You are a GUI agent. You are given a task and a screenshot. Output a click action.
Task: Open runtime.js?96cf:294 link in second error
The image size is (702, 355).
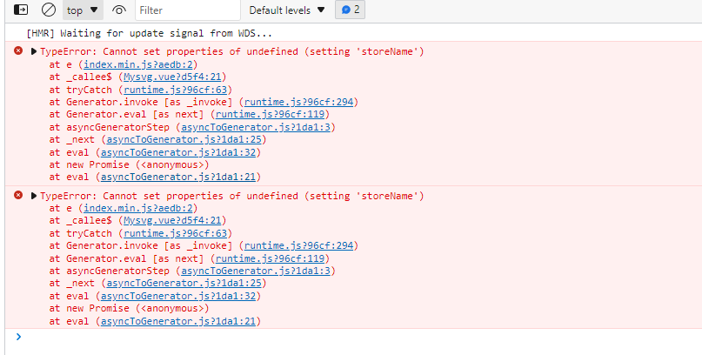tap(298, 245)
